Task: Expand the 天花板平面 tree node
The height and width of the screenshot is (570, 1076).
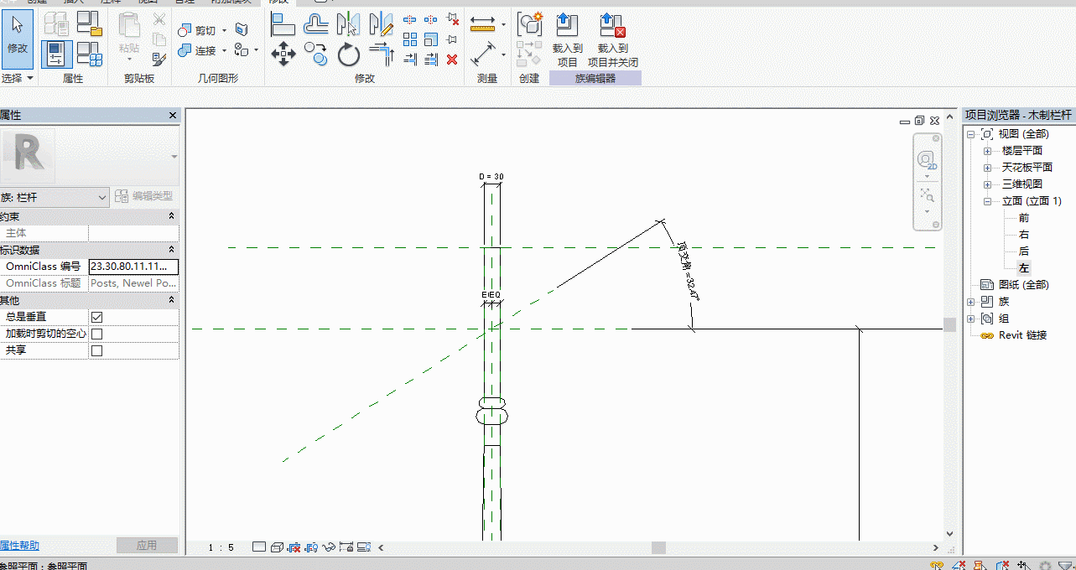Action: (987, 168)
